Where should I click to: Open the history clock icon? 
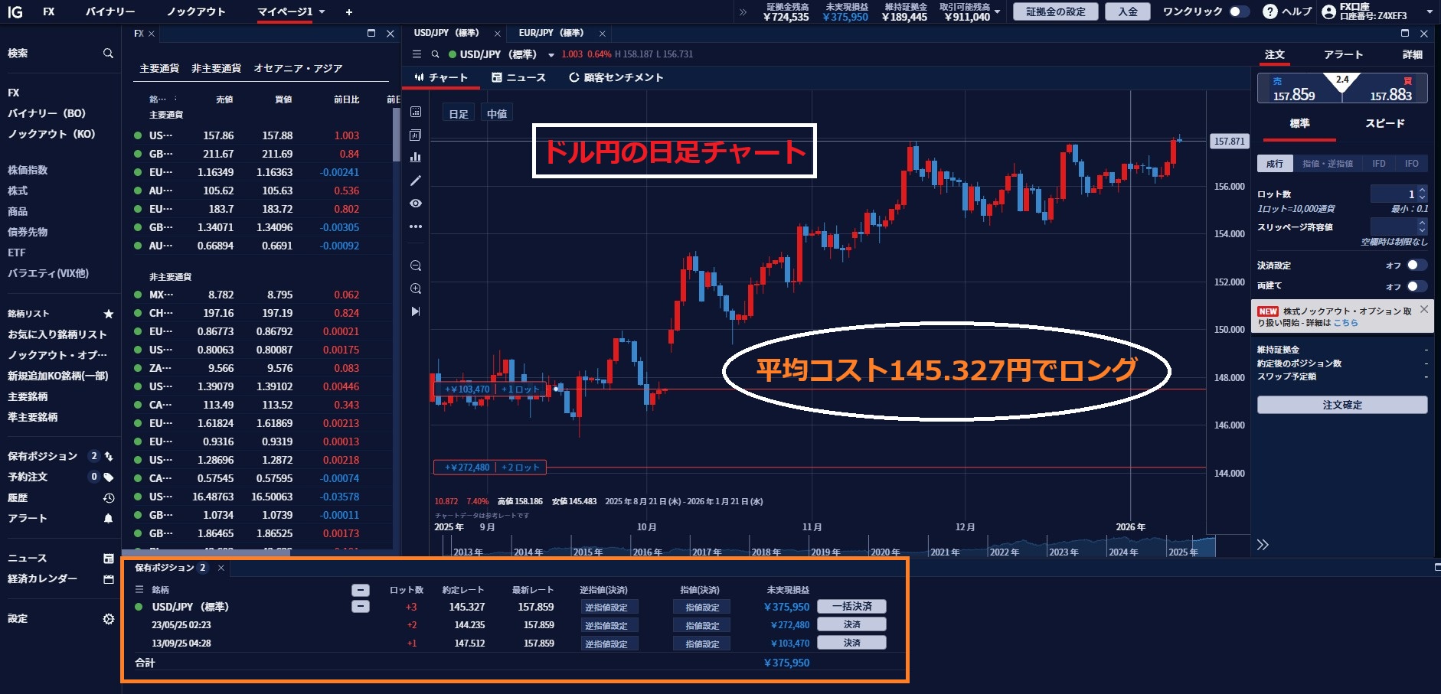[x=108, y=498]
